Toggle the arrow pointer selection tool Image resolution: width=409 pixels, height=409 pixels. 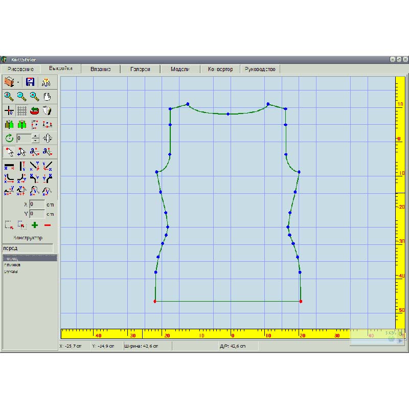coord(9,152)
